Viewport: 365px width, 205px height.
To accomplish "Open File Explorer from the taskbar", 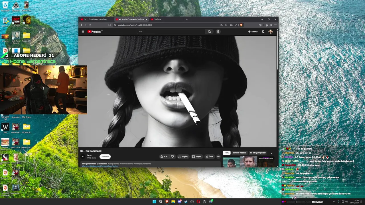I will (x=173, y=202).
